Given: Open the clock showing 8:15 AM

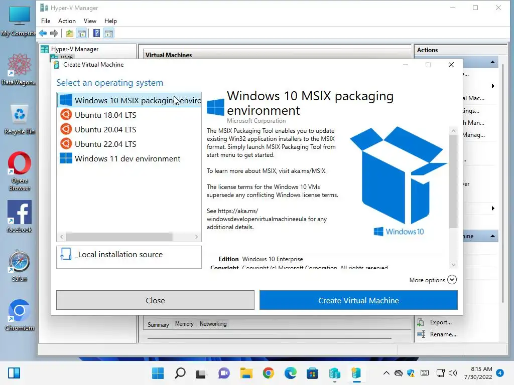Looking at the screenshot, I should [478, 373].
